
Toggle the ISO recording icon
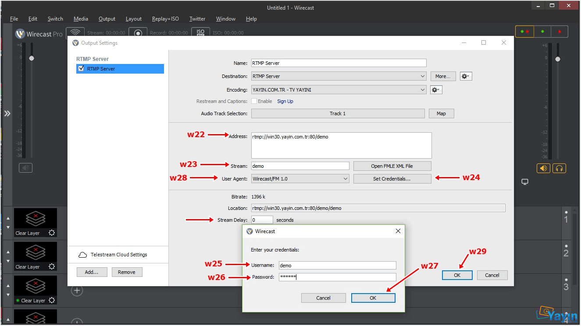pos(200,33)
